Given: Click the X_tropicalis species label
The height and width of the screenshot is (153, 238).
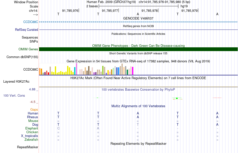Looking at the screenshot, I should point(30,136).
